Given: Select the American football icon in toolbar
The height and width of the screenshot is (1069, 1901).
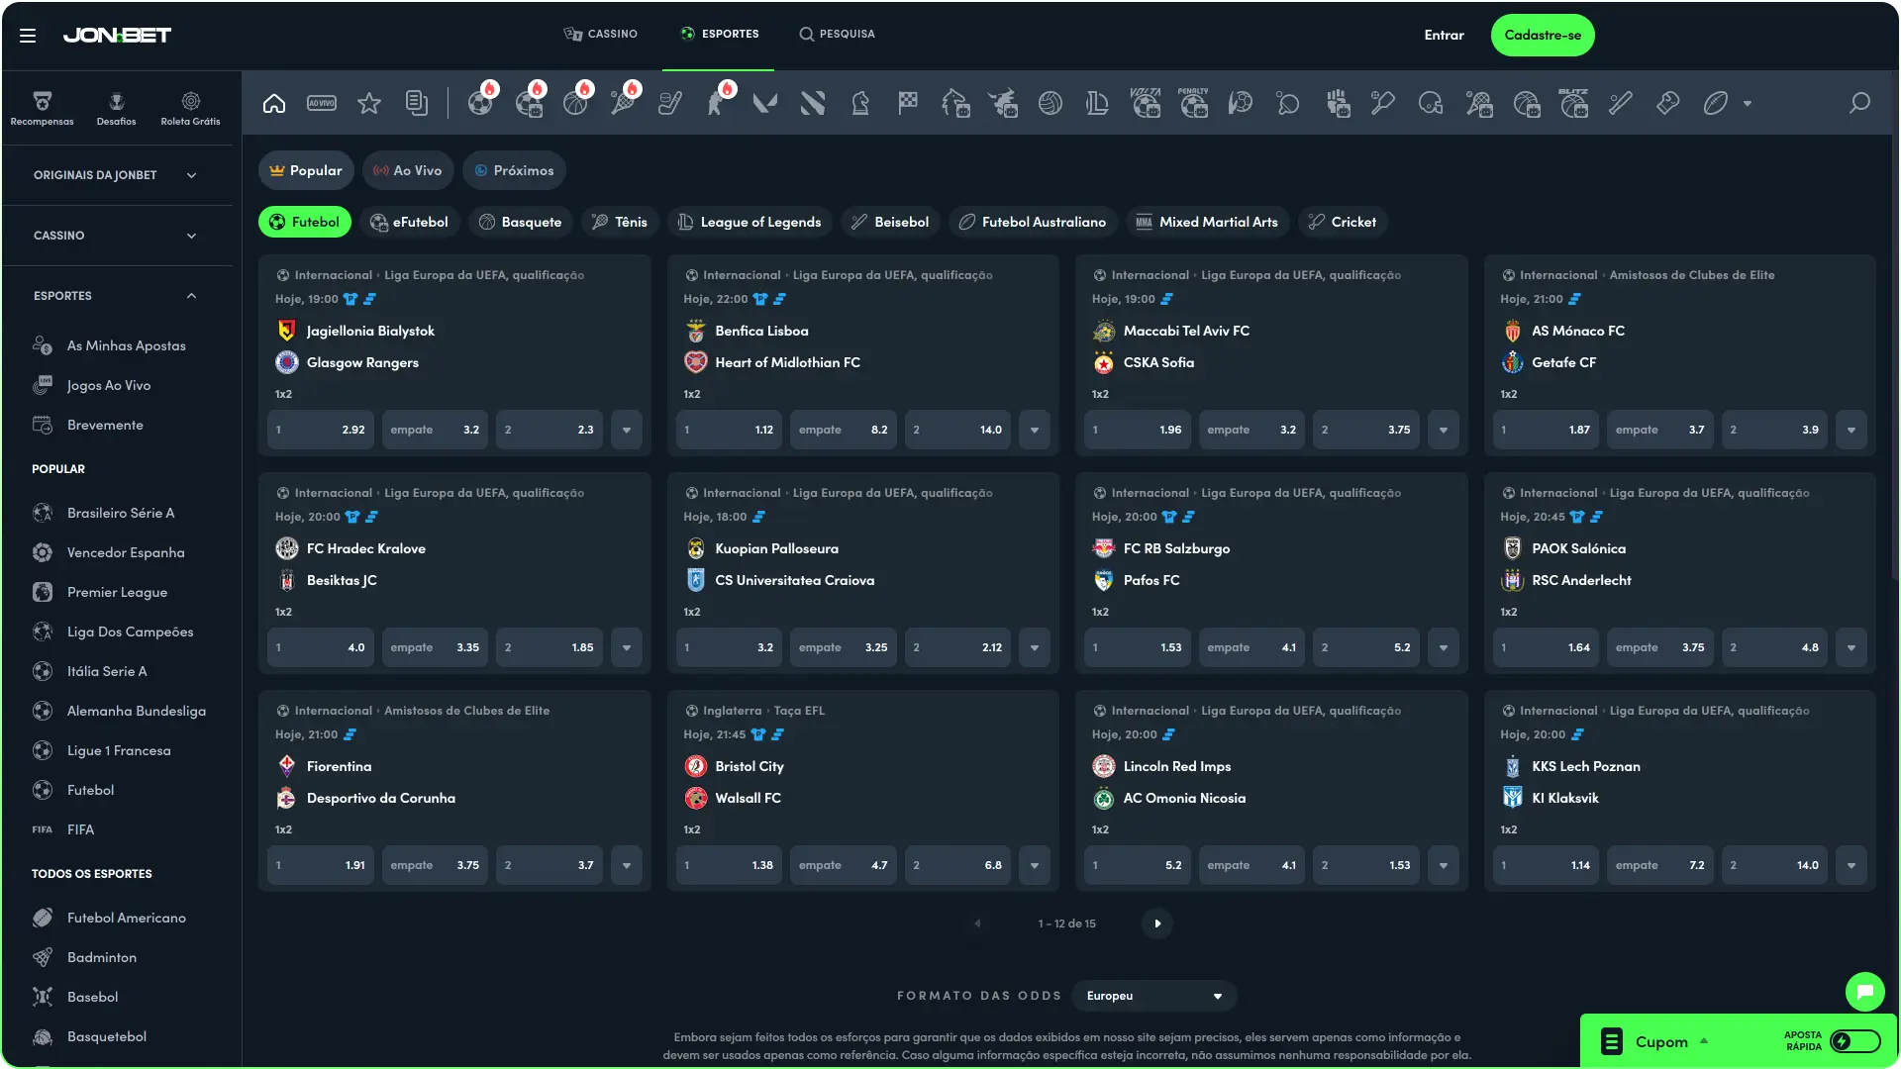Looking at the screenshot, I should click(1716, 103).
